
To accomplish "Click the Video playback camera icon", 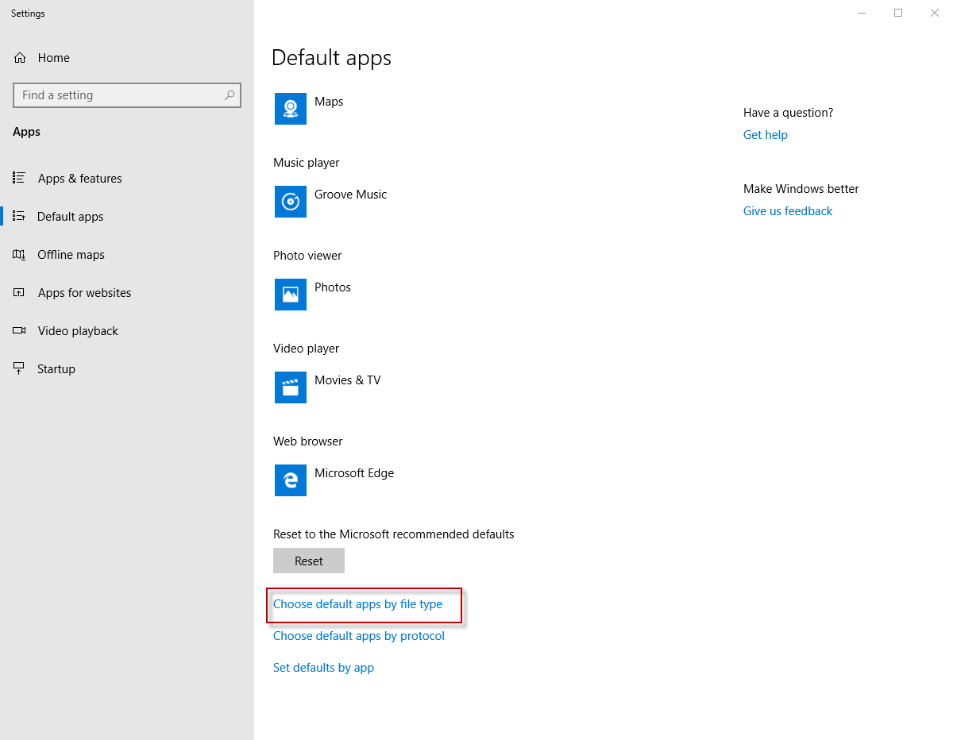I will point(20,330).
